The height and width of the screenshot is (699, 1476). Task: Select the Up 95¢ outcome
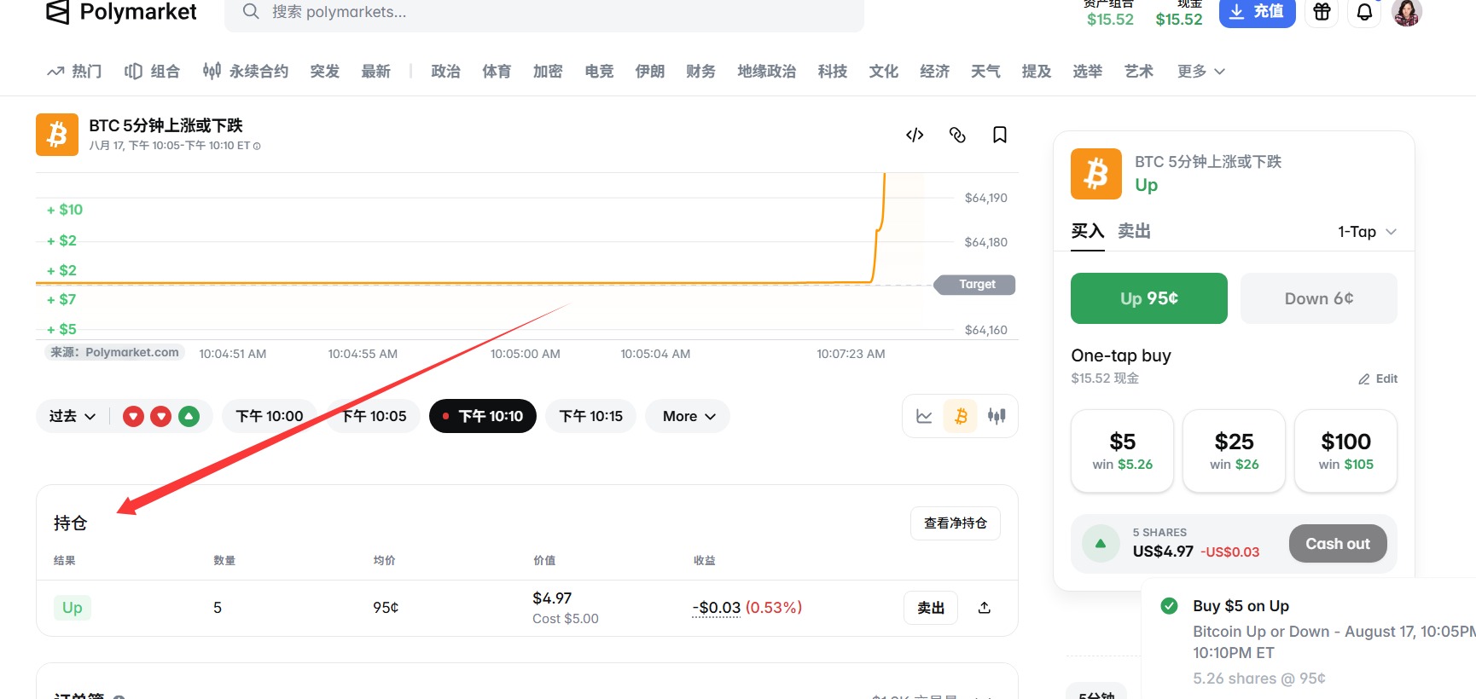tap(1149, 298)
